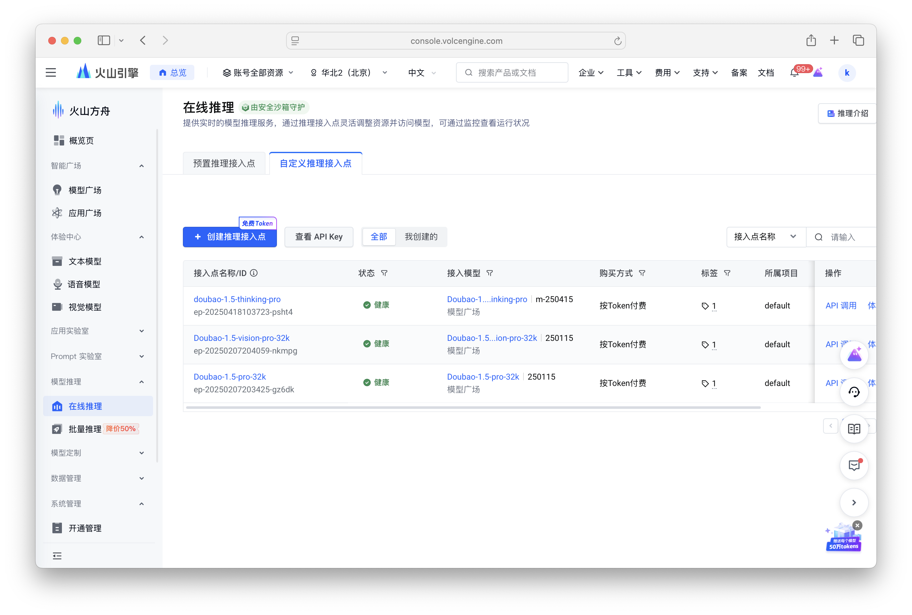912x615 pixels.
Task: Open the floating documentation book icon
Action: pyautogui.click(x=854, y=429)
